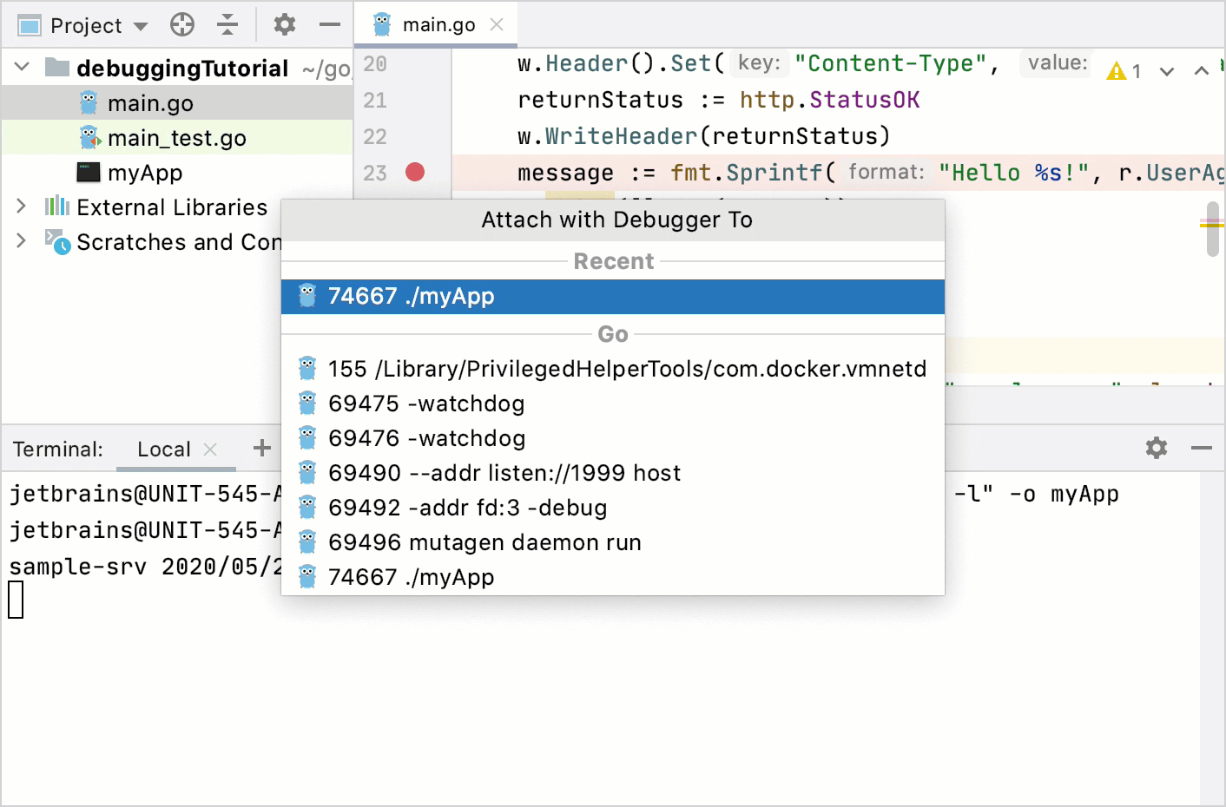1226x807 pixels.
Task: Expand the External Libraries node
Action: 19,207
